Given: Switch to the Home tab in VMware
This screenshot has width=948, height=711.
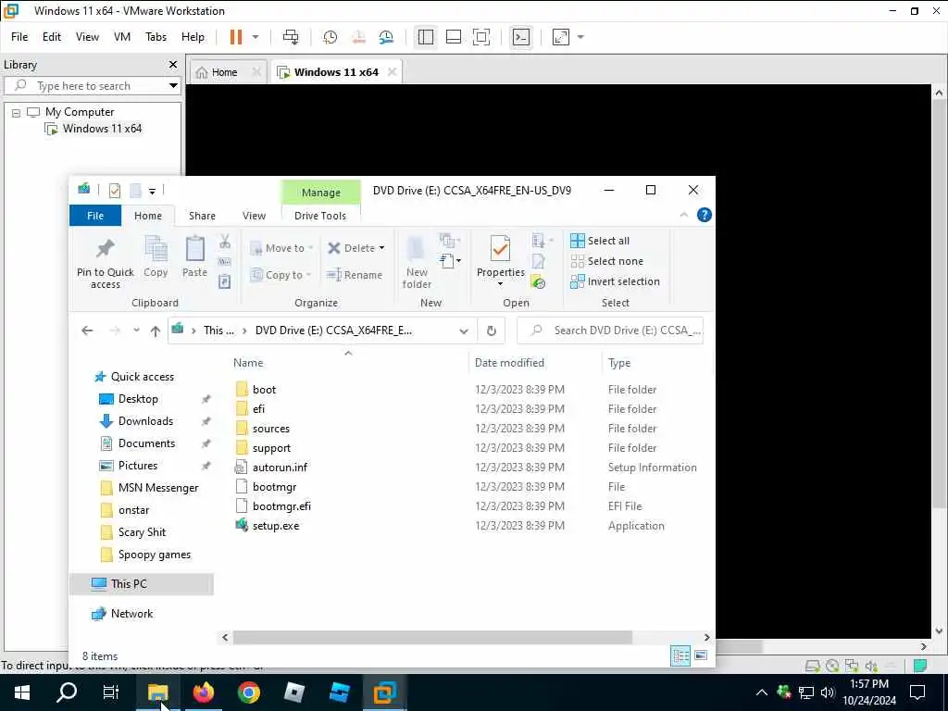Looking at the screenshot, I should 224,72.
